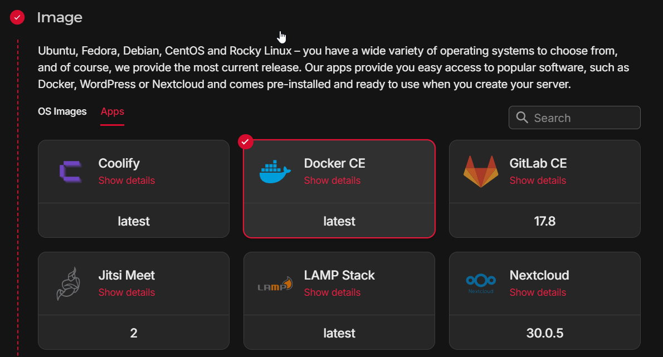Viewport: 663px width, 357px height.
Task: Click the LAMP Stack logo
Action: pyautogui.click(x=275, y=284)
